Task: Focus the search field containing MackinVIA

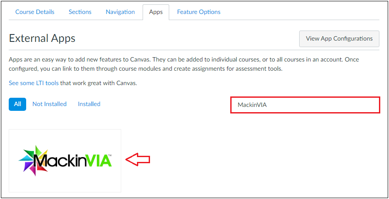Action: (x=305, y=105)
